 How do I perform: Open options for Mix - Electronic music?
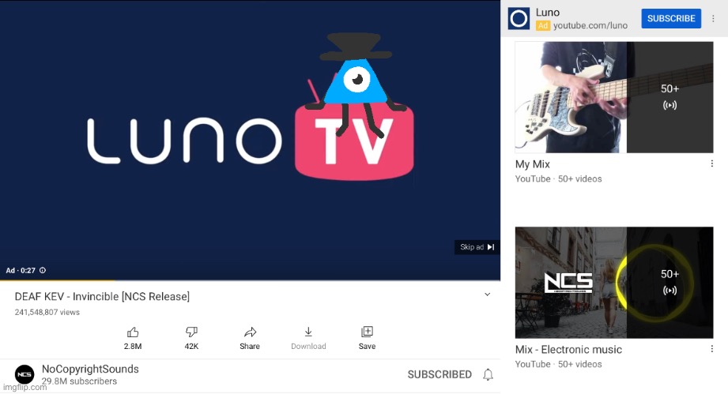pos(711,349)
